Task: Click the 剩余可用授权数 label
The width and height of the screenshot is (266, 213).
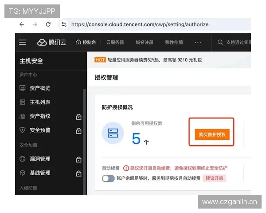Action: point(147,123)
